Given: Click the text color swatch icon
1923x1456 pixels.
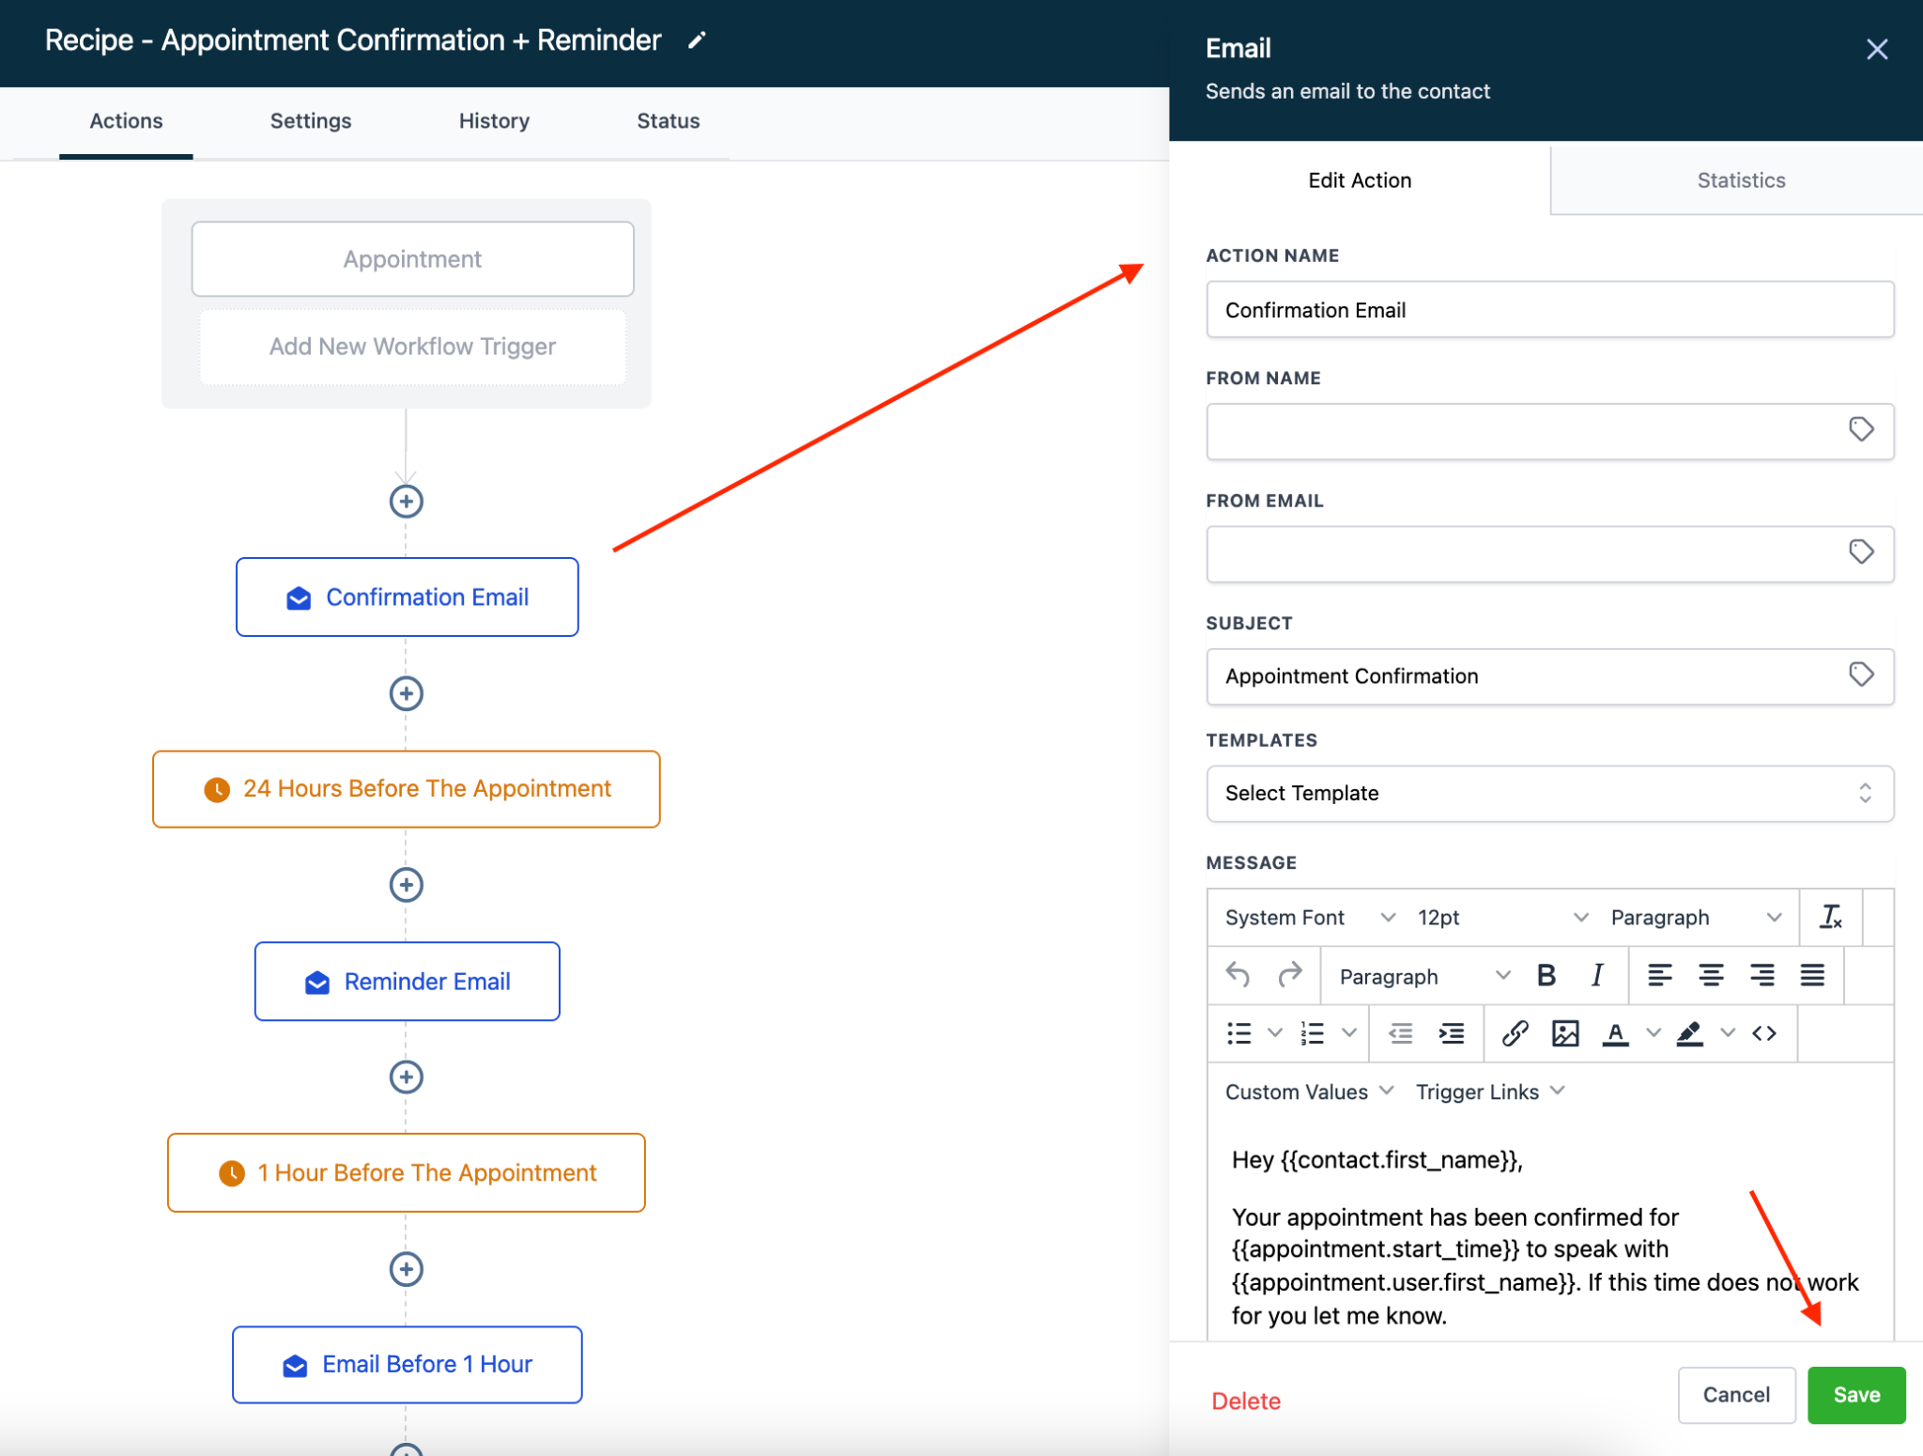Looking at the screenshot, I should click(1617, 1033).
